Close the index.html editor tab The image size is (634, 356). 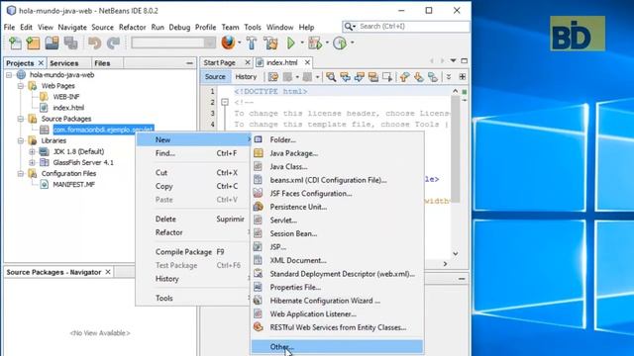click(307, 62)
